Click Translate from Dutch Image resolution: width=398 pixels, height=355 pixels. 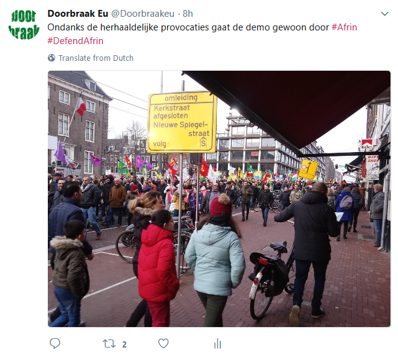pyautogui.click(x=96, y=58)
